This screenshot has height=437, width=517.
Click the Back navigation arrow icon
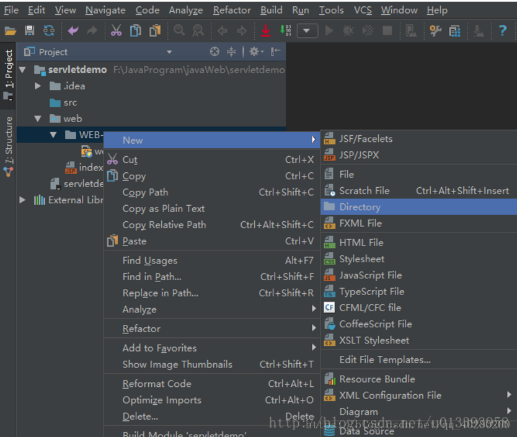click(222, 31)
